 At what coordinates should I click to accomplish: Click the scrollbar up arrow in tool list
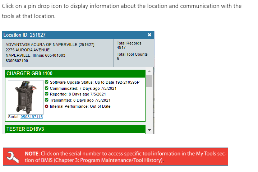pos(149,71)
